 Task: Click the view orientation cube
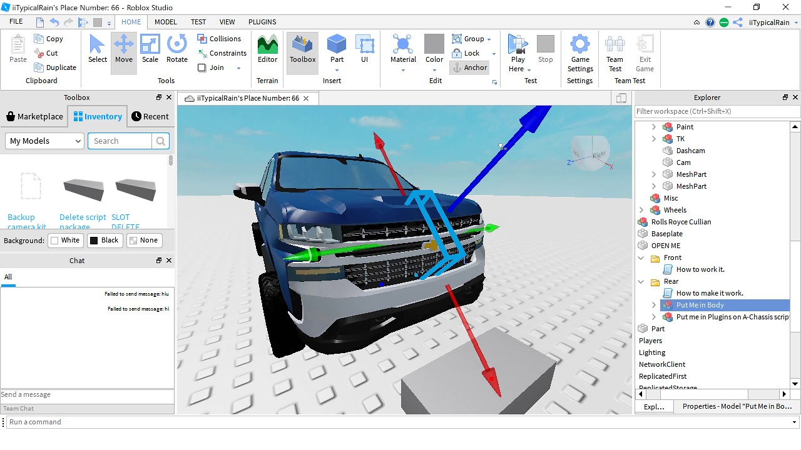click(x=589, y=152)
